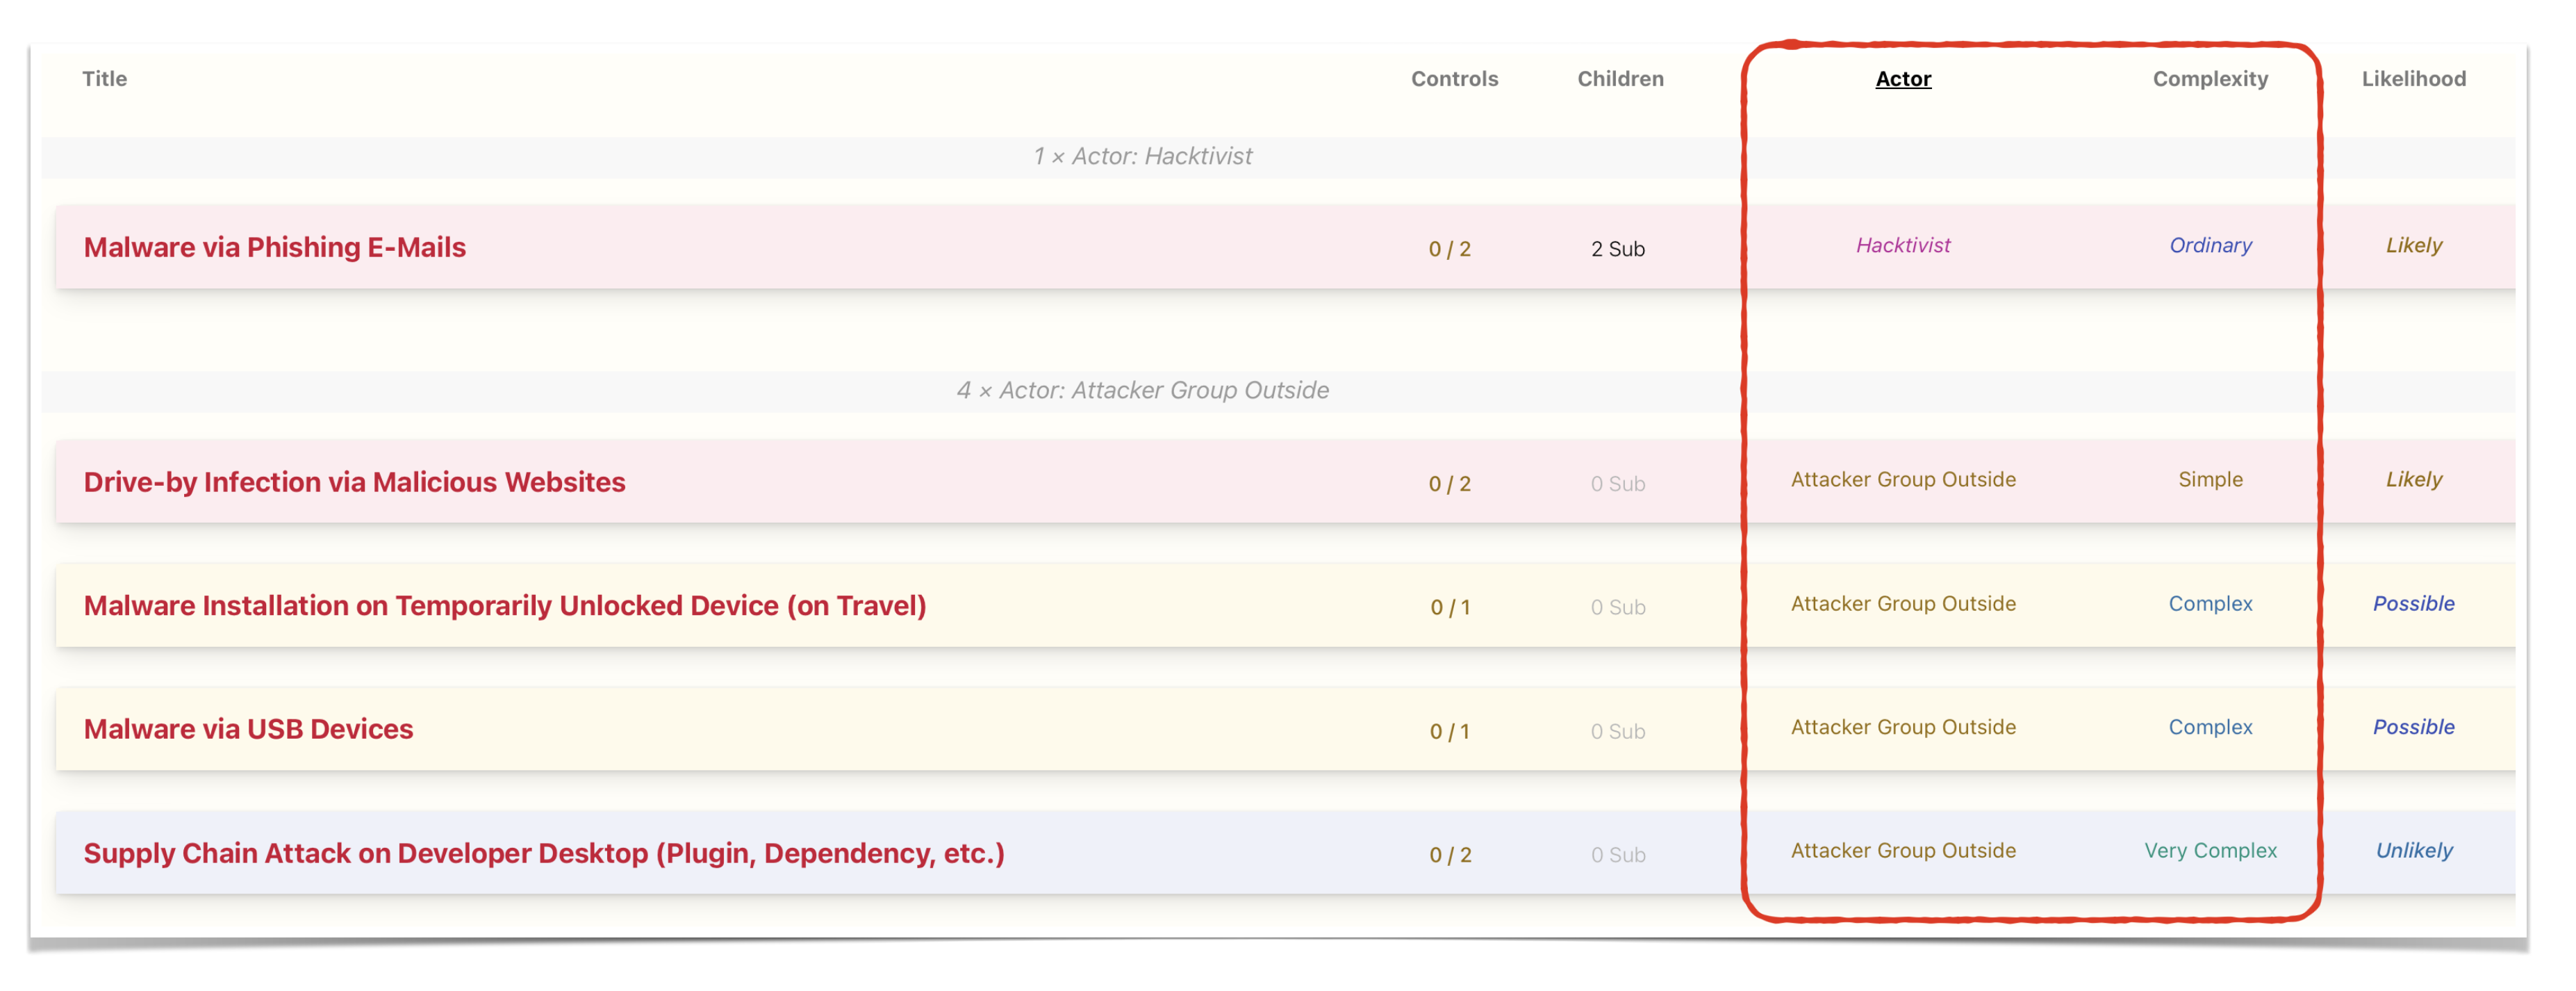Select the 'Unlikely' likelihood value
The height and width of the screenshot is (991, 2576).
pyautogui.click(x=2412, y=851)
